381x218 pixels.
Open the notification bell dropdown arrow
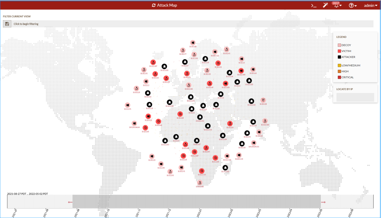point(340,5)
